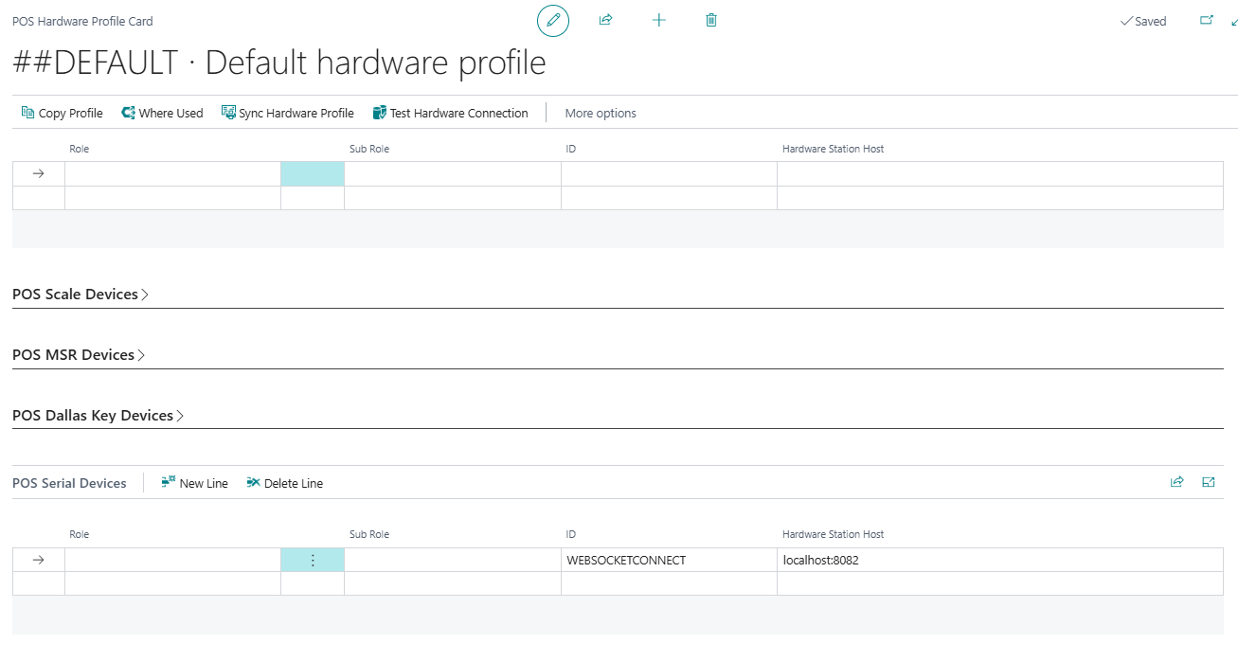Expand POS Scale Devices section
Screen dimensions: 1238x662
click(x=81, y=295)
